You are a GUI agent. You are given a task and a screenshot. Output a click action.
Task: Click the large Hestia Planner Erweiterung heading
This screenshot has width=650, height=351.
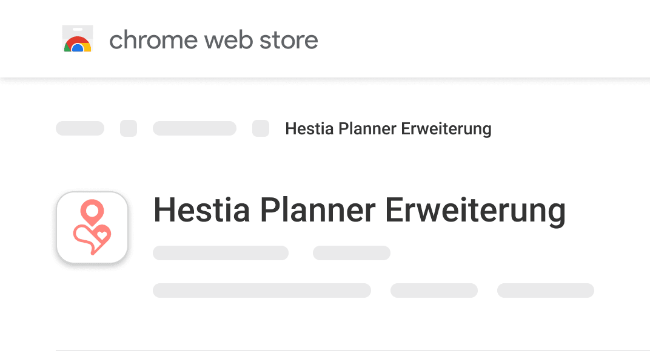point(360,211)
